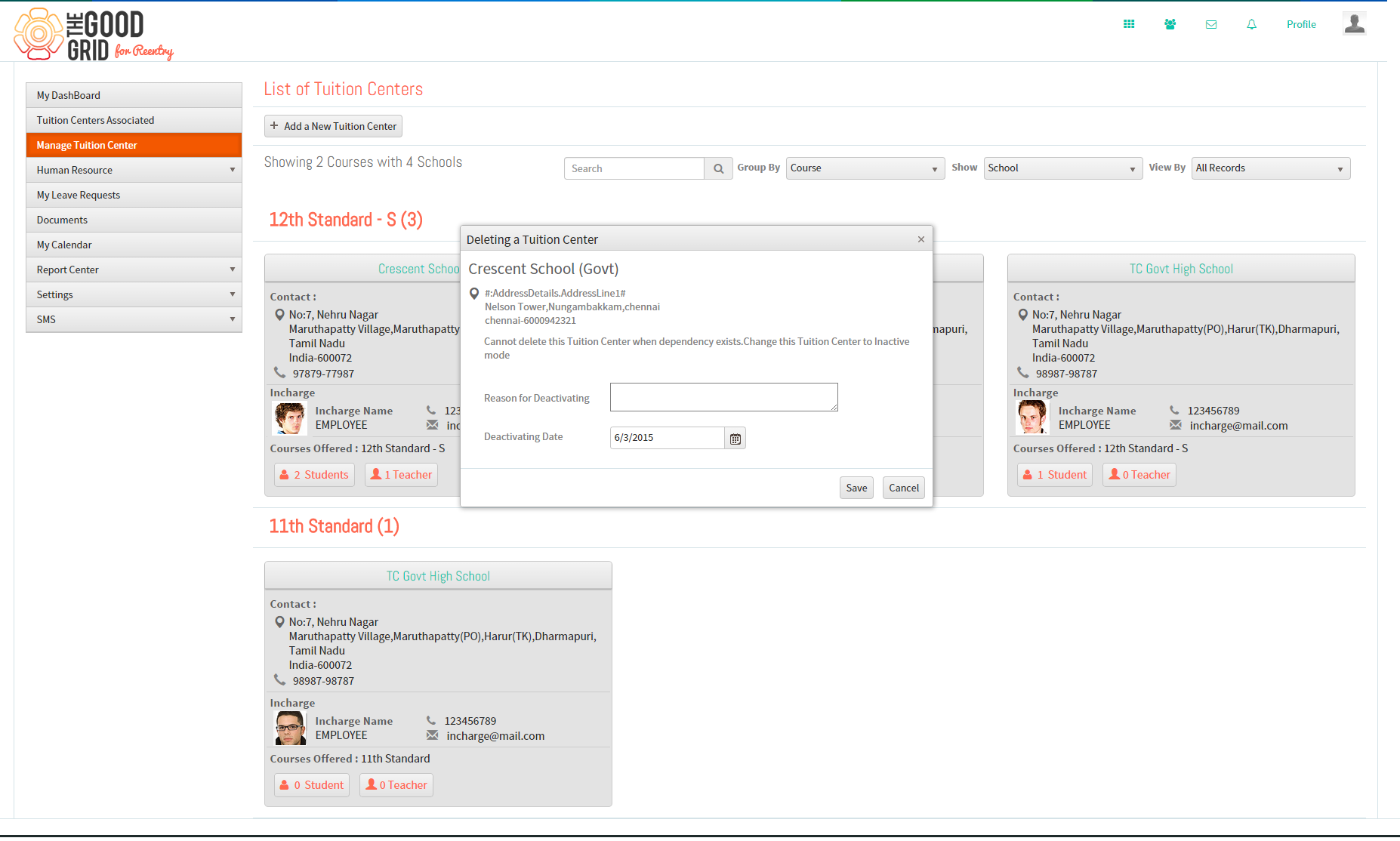Click the user avatar in header

click(1355, 23)
